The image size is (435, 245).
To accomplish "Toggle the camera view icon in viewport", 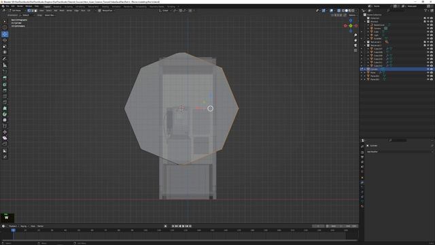I will point(355,46).
